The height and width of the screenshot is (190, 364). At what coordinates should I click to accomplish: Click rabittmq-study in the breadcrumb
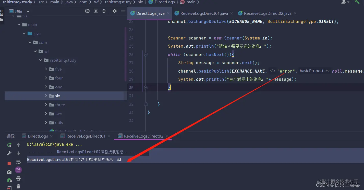pyautogui.click(x=17, y=2)
